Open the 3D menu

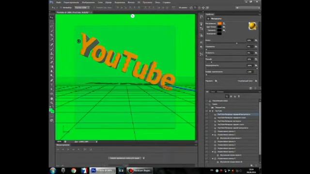pos(139,2)
